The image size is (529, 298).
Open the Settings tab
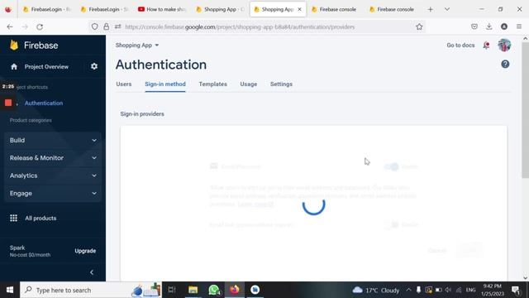pyautogui.click(x=281, y=84)
